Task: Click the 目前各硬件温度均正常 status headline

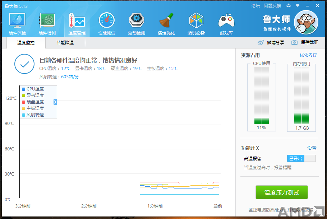Action: point(88,60)
